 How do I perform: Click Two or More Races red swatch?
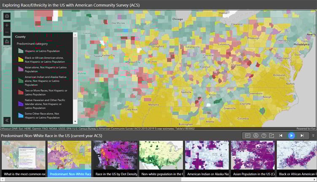click(x=21, y=92)
